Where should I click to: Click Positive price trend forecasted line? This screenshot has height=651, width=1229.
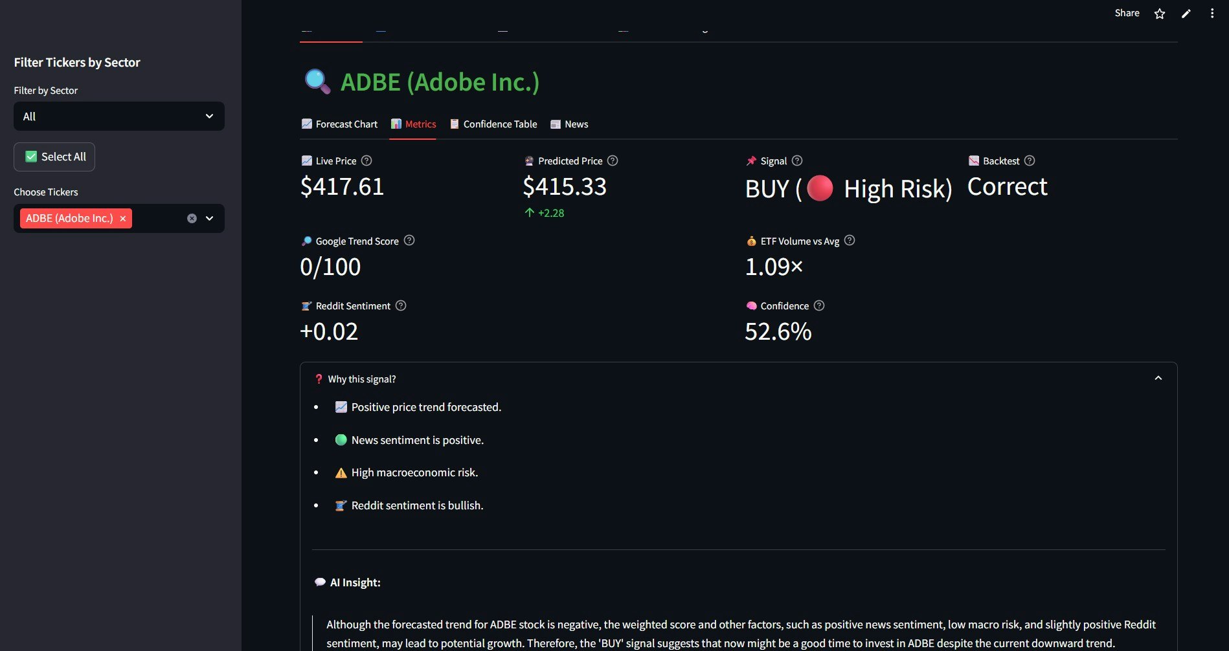coord(418,407)
